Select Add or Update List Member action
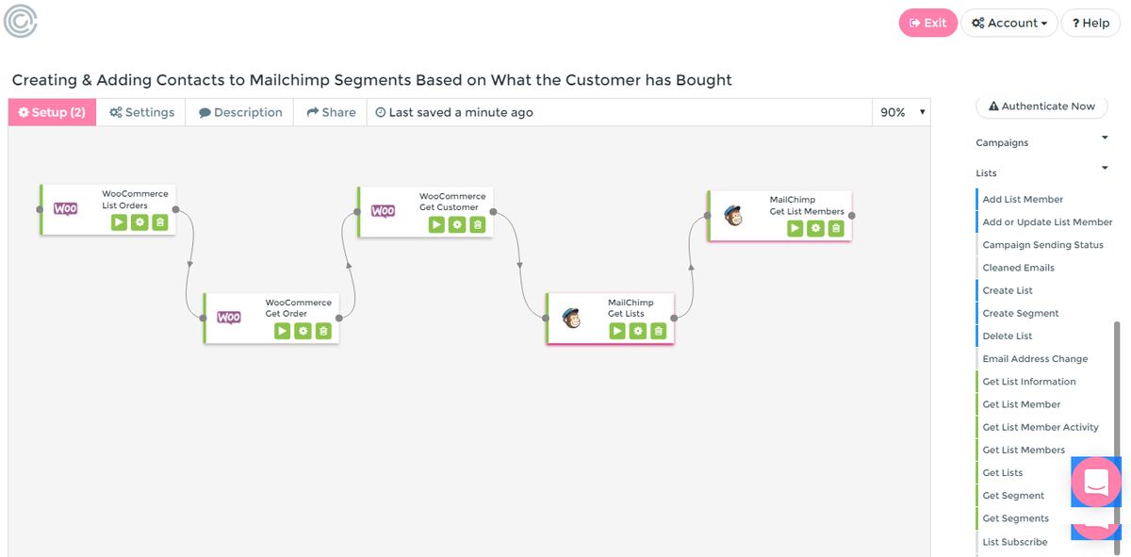 pyautogui.click(x=1047, y=221)
